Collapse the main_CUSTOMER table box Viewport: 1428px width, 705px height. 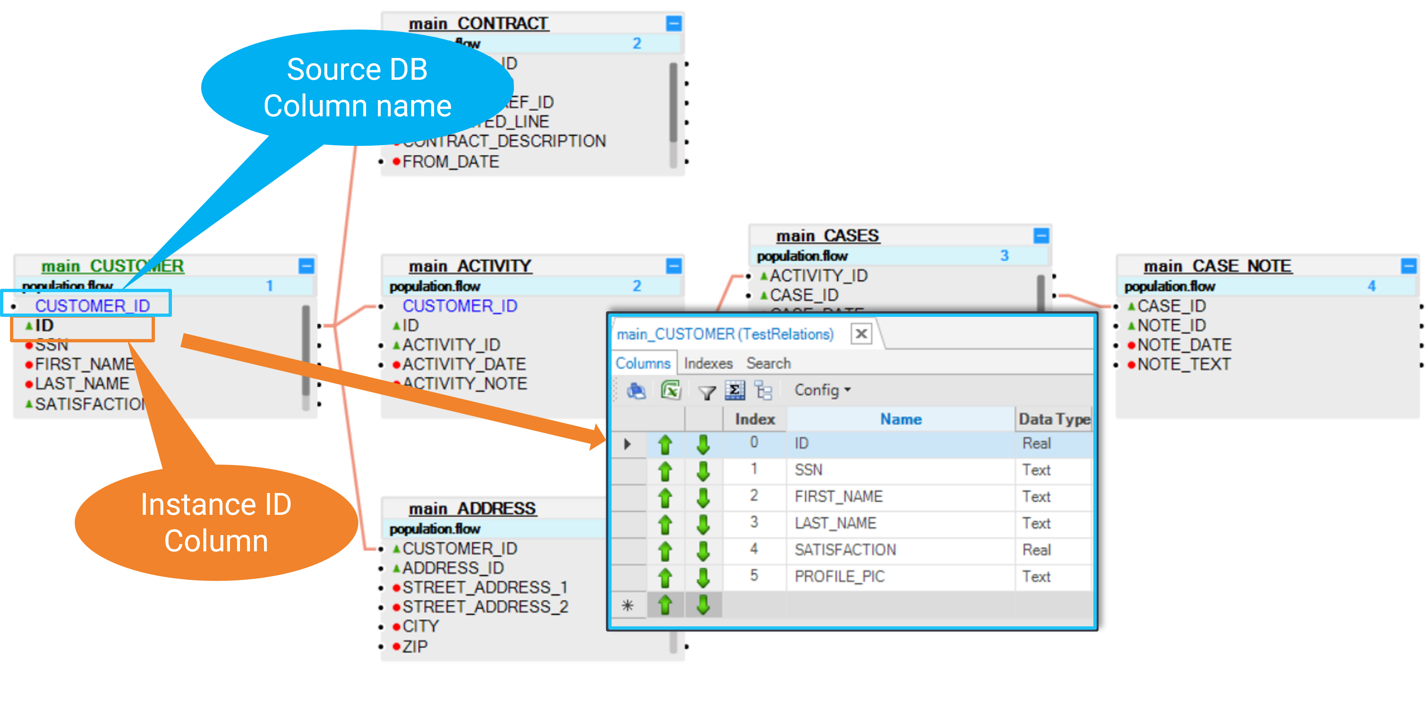[x=306, y=266]
